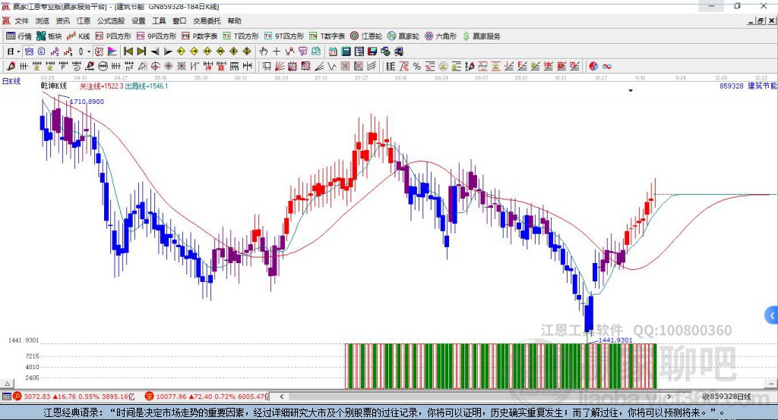Switch to the K线 candlestick chart

(78, 36)
